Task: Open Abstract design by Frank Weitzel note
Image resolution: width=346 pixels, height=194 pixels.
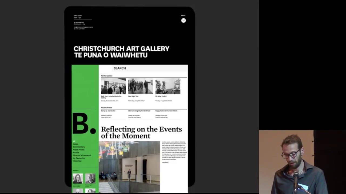Action: click(139, 111)
